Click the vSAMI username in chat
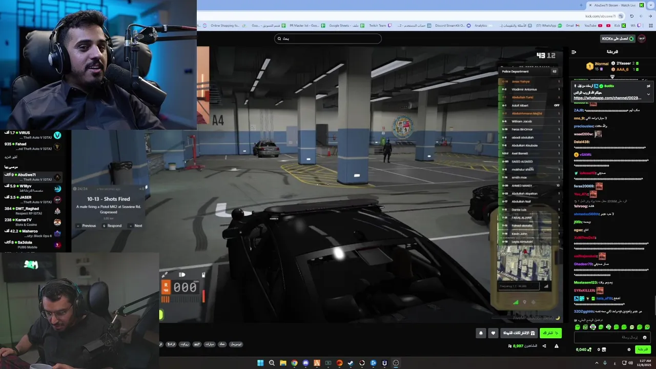656x369 pixels. click(x=585, y=154)
